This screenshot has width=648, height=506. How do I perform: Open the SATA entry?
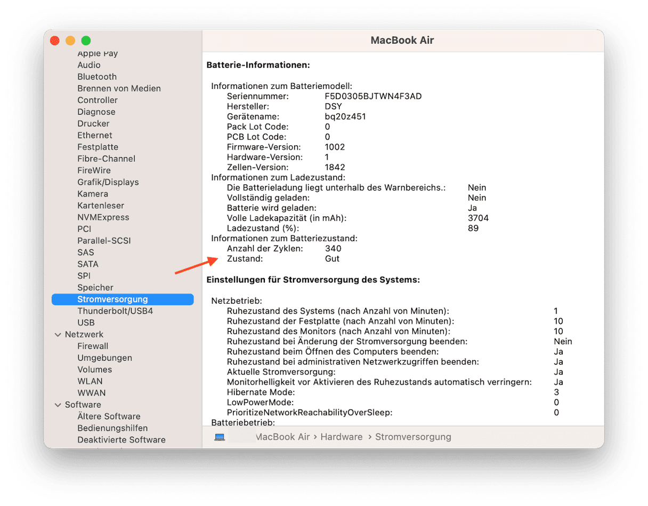click(x=88, y=264)
